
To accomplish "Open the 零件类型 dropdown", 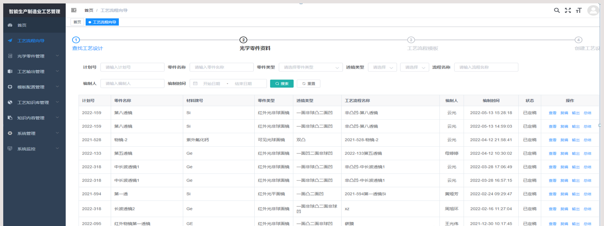I will coord(310,67).
